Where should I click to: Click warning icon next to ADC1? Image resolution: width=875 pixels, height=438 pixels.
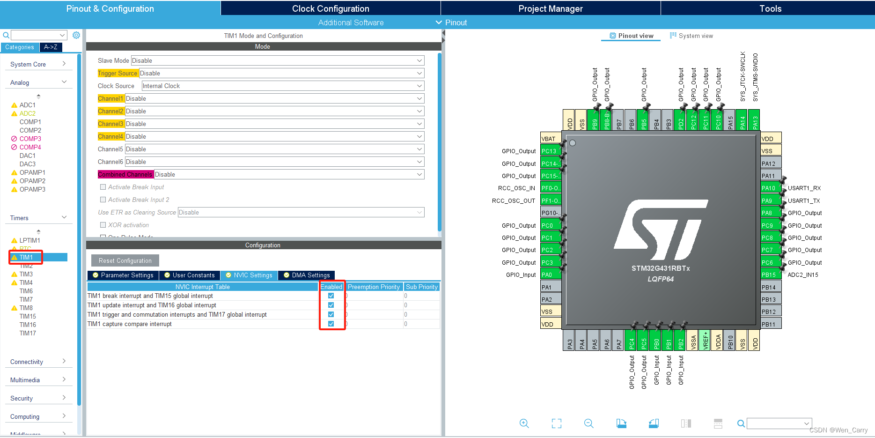coord(14,105)
